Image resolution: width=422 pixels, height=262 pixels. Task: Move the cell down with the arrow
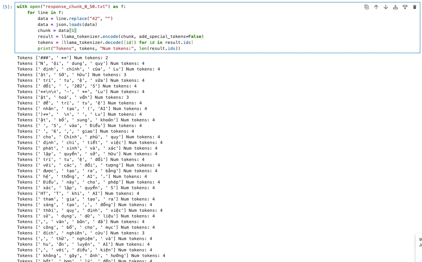386,7
